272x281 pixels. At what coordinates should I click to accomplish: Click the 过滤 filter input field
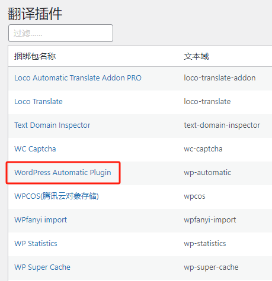click(x=60, y=33)
